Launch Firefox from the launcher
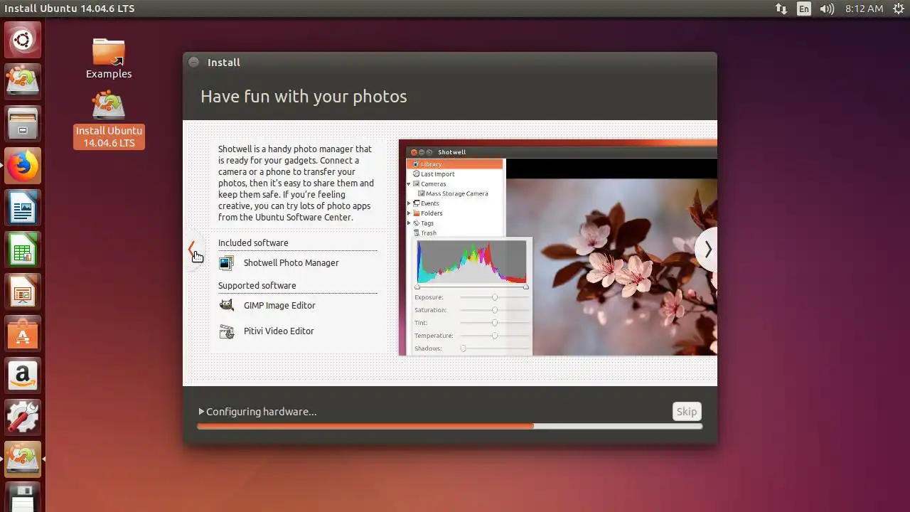The width and height of the screenshot is (910, 512). click(x=23, y=166)
